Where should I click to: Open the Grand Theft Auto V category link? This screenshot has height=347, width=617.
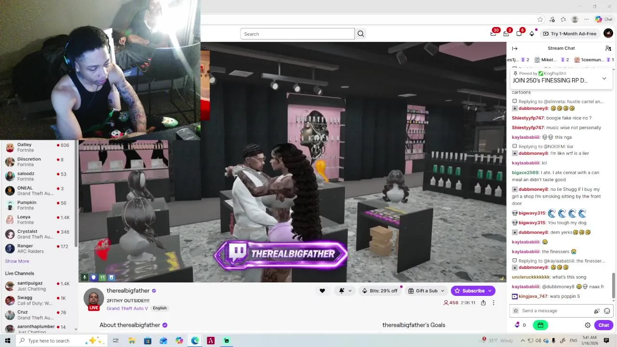127,308
